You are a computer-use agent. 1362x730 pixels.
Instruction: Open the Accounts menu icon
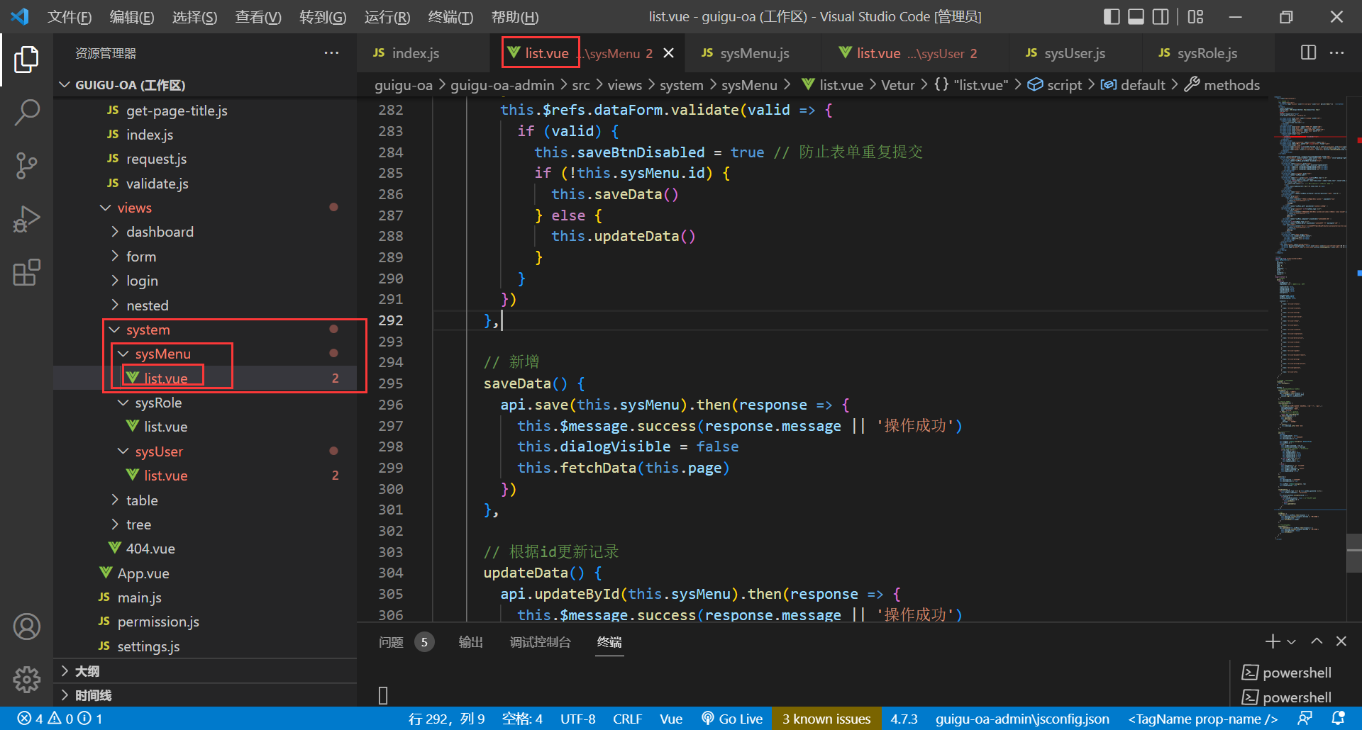pos(26,627)
